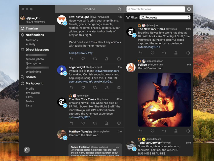Open the @hollis_photo direct message

pos(35,59)
